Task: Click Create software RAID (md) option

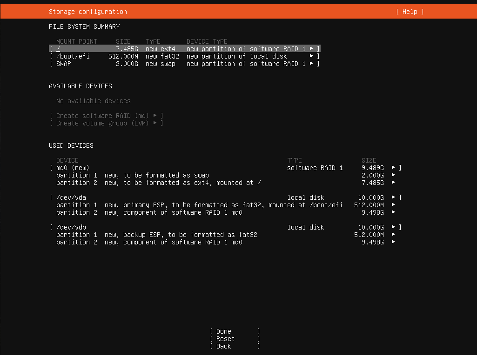Action: click(106, 116)
